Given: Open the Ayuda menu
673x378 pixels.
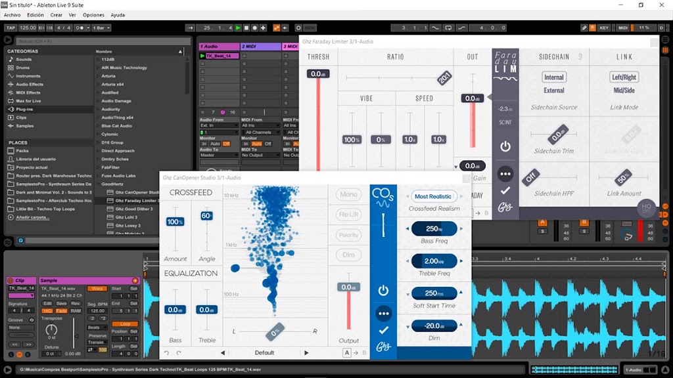Looking at the screenshot, I should coord(118,15).
